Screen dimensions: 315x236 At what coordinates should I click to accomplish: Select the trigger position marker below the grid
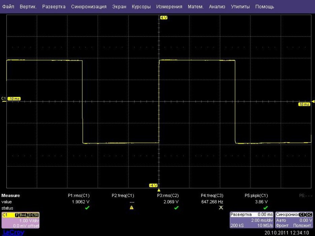click(159, 190)
